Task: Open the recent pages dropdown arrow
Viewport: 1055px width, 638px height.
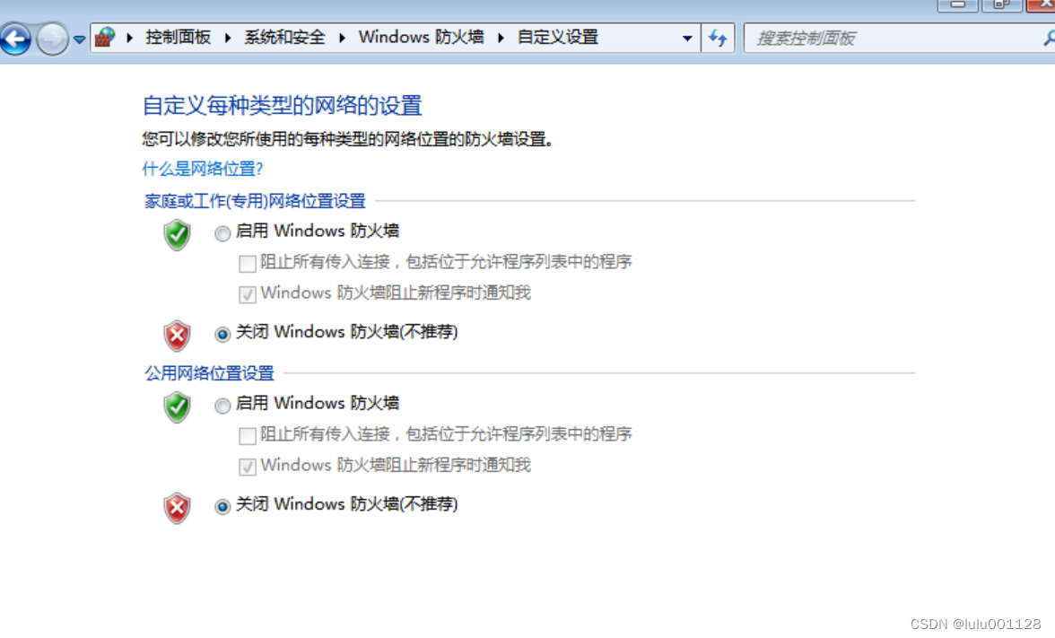Action: pyautogui.click(x=79, y=39)
